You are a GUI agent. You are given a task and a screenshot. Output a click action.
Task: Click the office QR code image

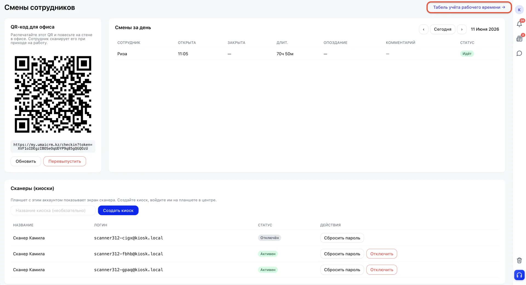pyautogui.click(x=53, y=94)
